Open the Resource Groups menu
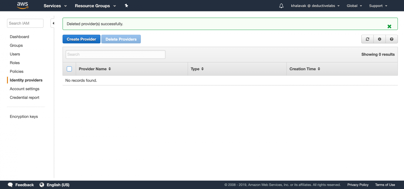This screenshot has height=189, width=404. tap(95, 6)
